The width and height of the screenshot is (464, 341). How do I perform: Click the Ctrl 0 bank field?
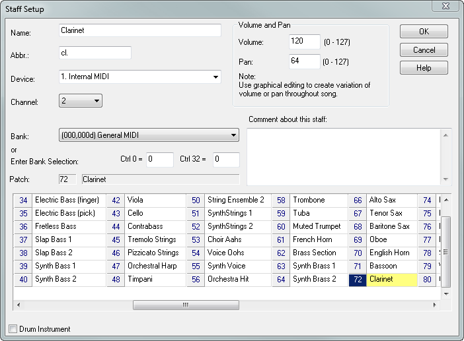point(159,160)
